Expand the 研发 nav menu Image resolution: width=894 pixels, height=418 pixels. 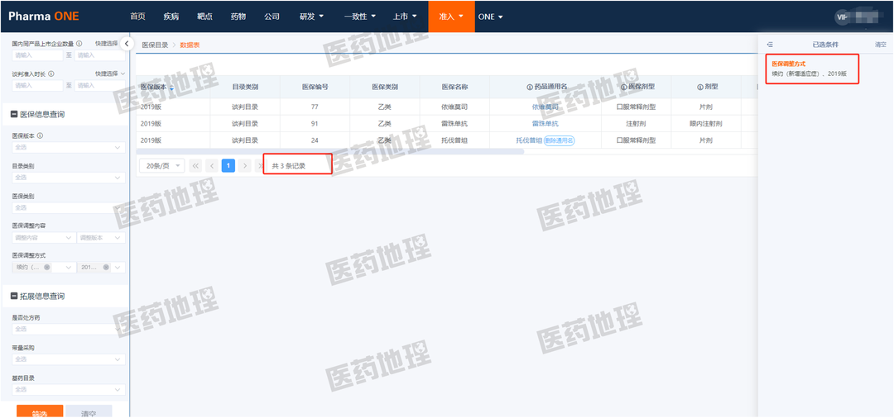312,17
